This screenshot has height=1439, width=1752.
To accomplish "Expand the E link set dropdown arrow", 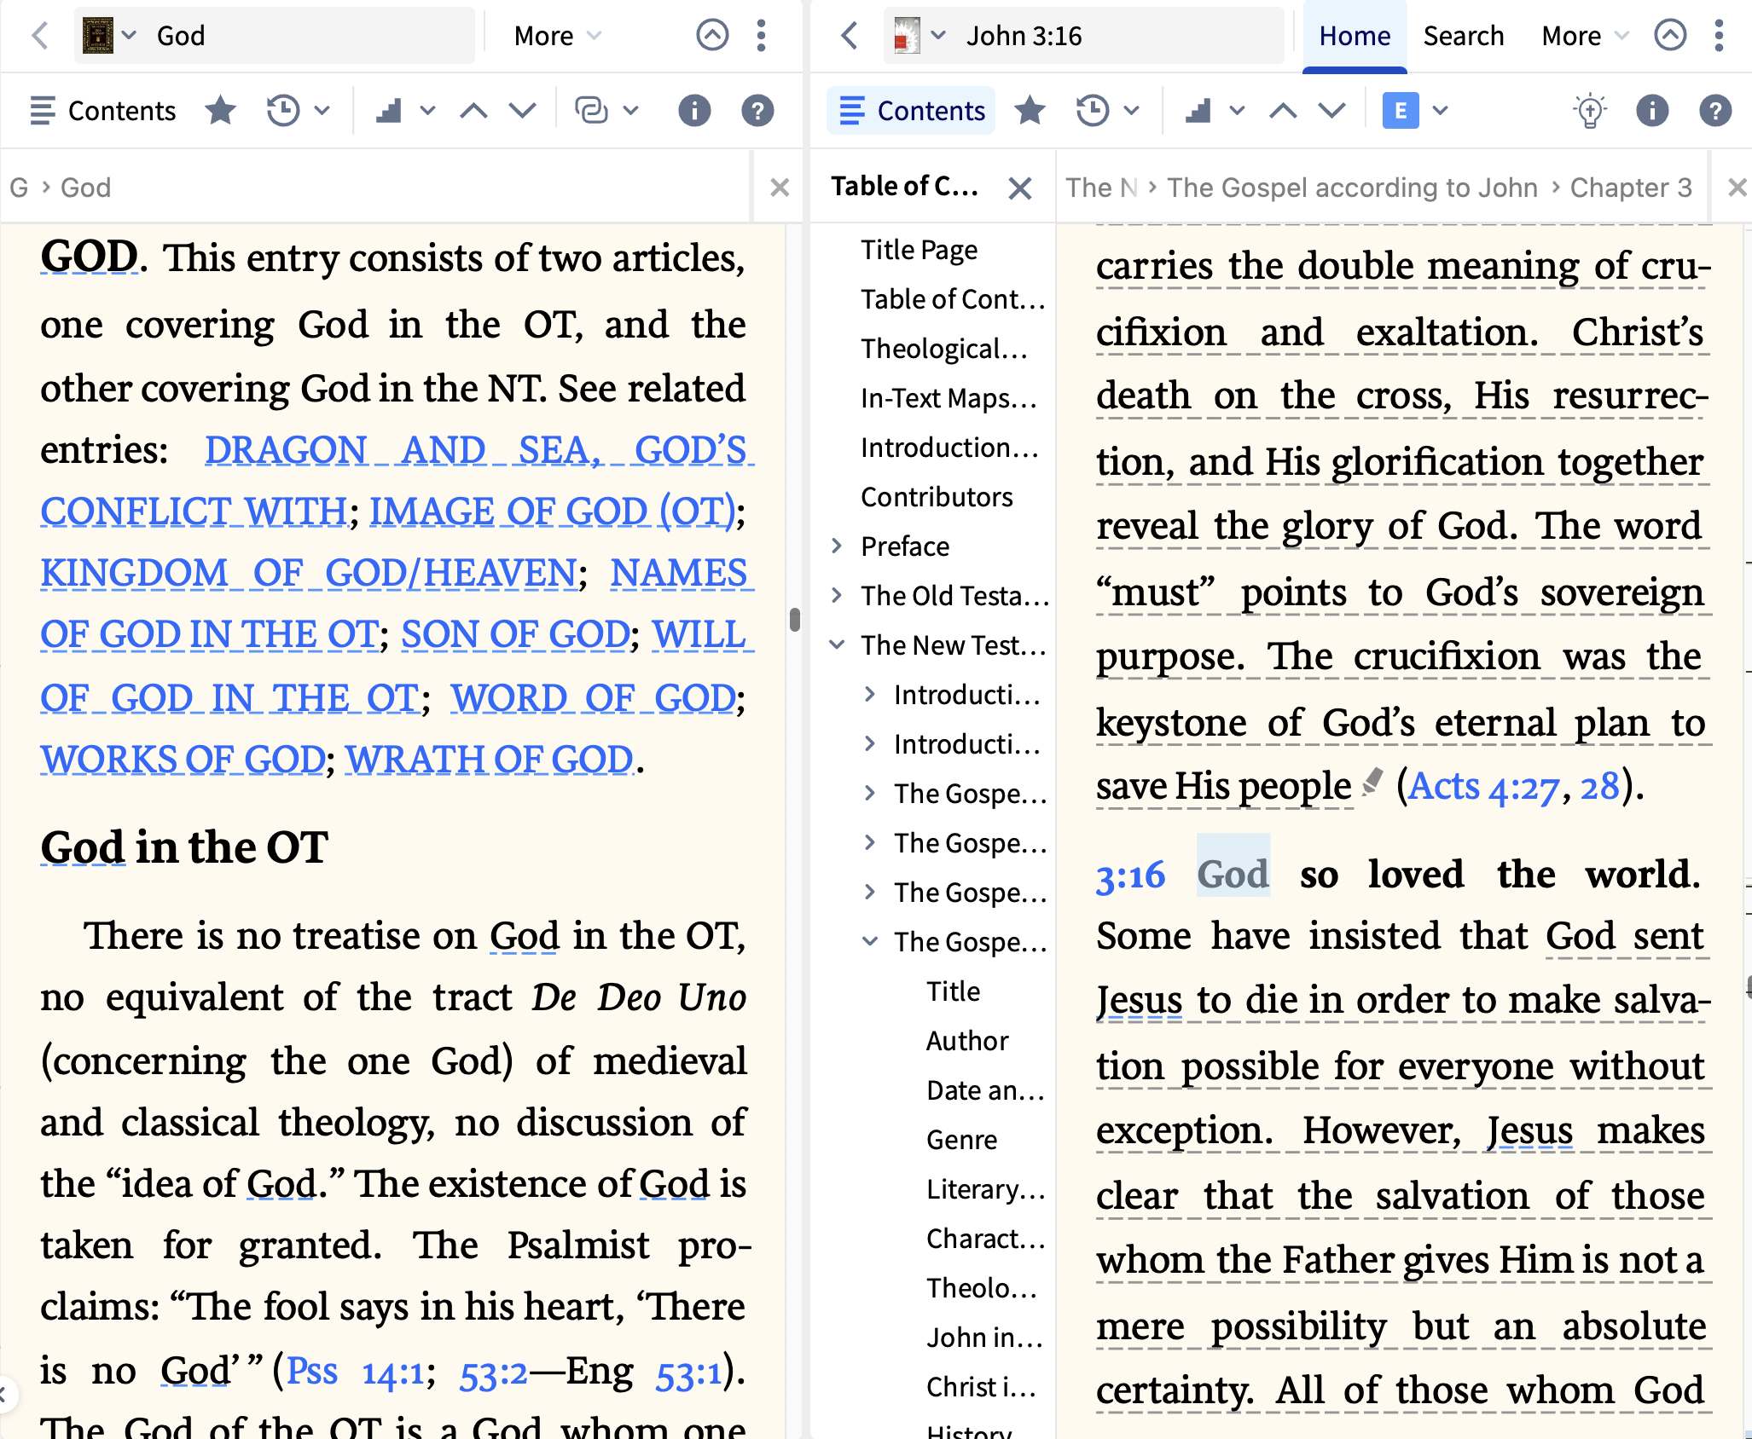I will coord(1440,111).
